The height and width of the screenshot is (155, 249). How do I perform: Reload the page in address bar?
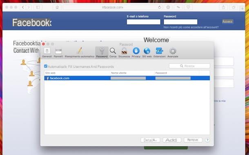tap(160, 7)
